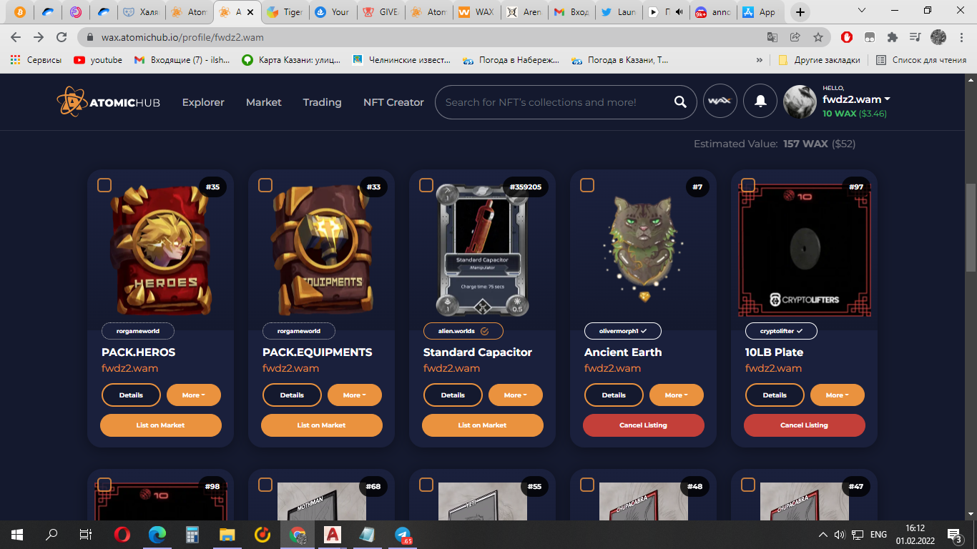
Task: Open the notifications bell
Action: [760, 102]
